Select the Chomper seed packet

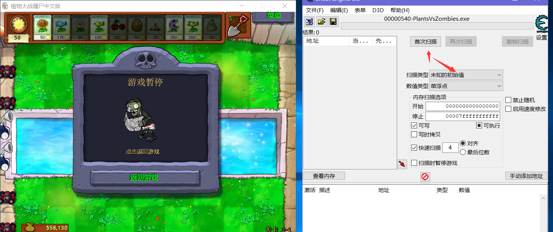[x=174, y=28]
